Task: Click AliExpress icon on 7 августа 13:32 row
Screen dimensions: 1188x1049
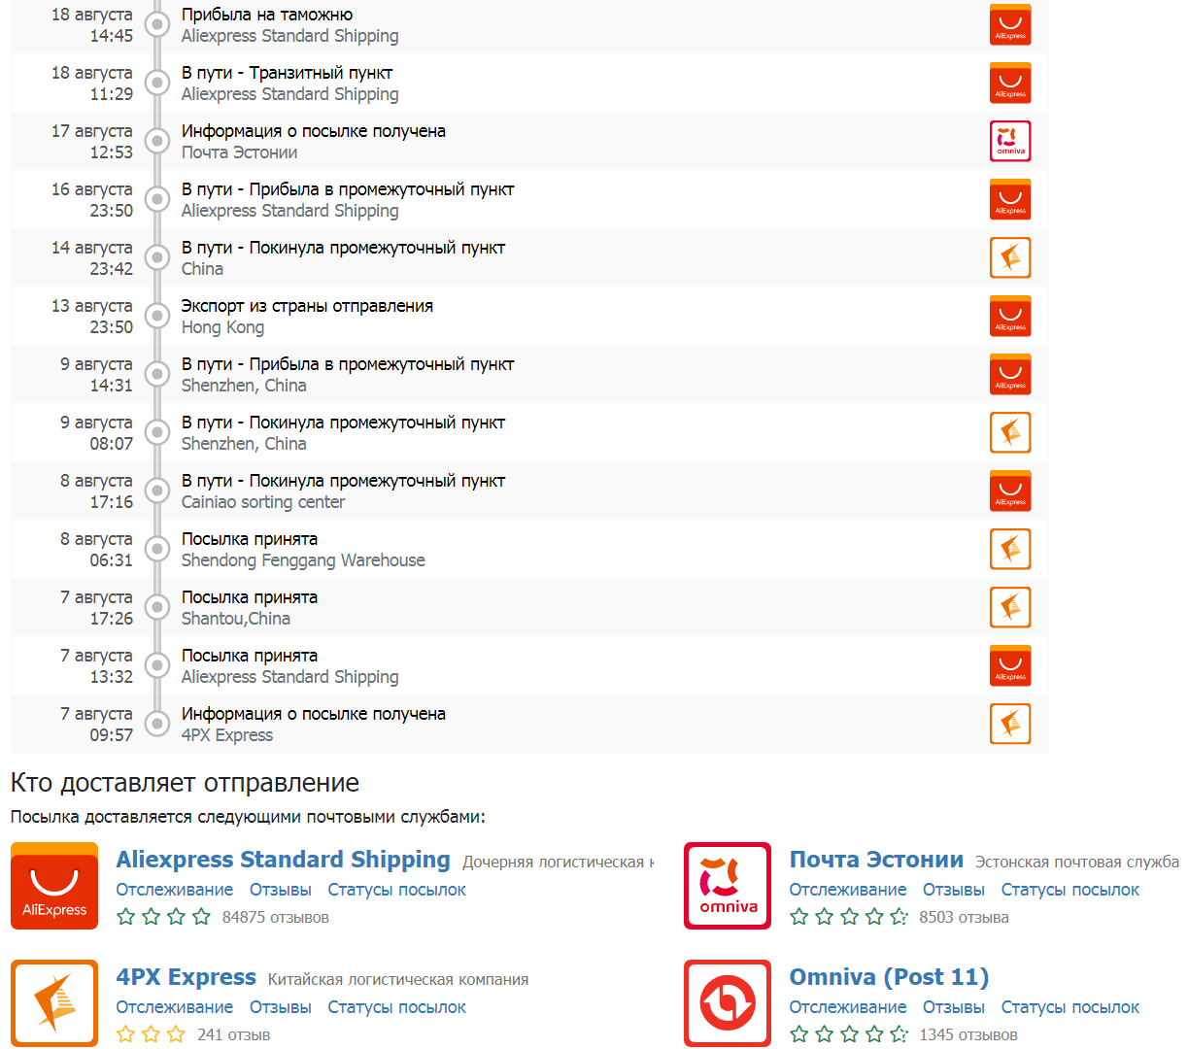Action: [x=1010, y=665]
